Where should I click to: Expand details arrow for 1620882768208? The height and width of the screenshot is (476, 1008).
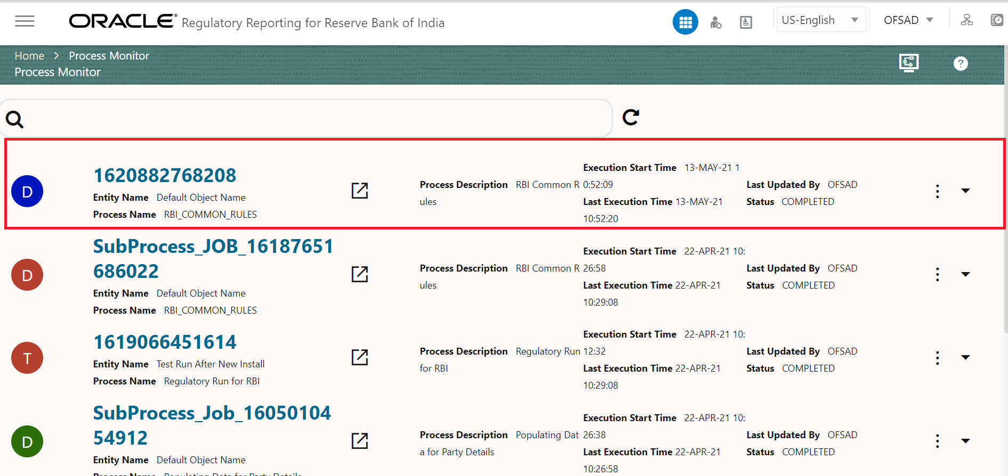965,191
